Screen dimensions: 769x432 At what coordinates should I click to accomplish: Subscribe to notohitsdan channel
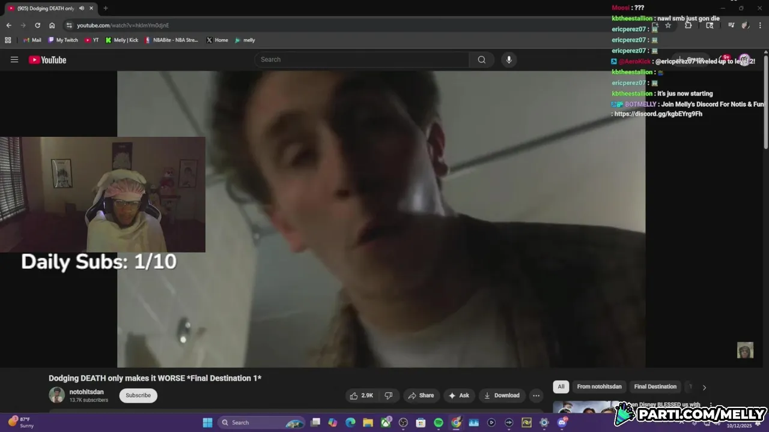[x=138, y=395]
